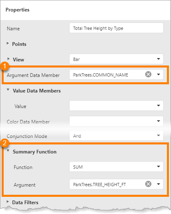The image size is (171, 214).
Task: Expand the View section
Action: click(9, 59)
